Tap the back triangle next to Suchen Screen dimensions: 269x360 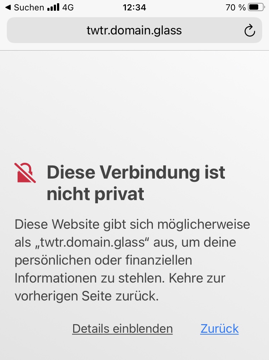point(8,7)
